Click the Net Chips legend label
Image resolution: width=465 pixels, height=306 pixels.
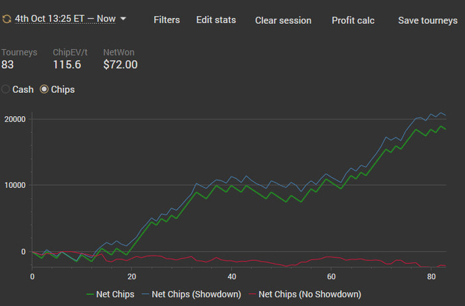pyautogui.click(x=115, y=294)
